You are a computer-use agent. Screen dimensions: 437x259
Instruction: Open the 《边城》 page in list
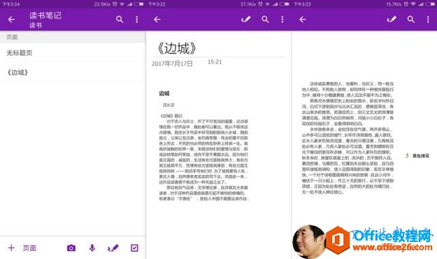(72, 72)
